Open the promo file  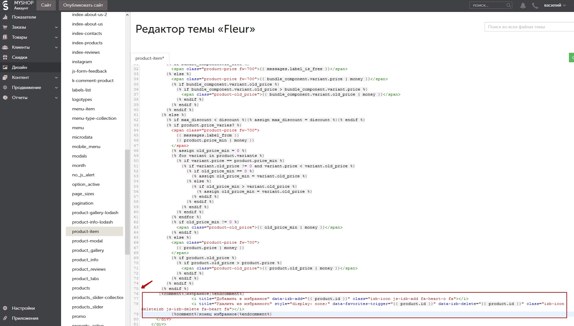pyautogui.click(x=79, y=316)
